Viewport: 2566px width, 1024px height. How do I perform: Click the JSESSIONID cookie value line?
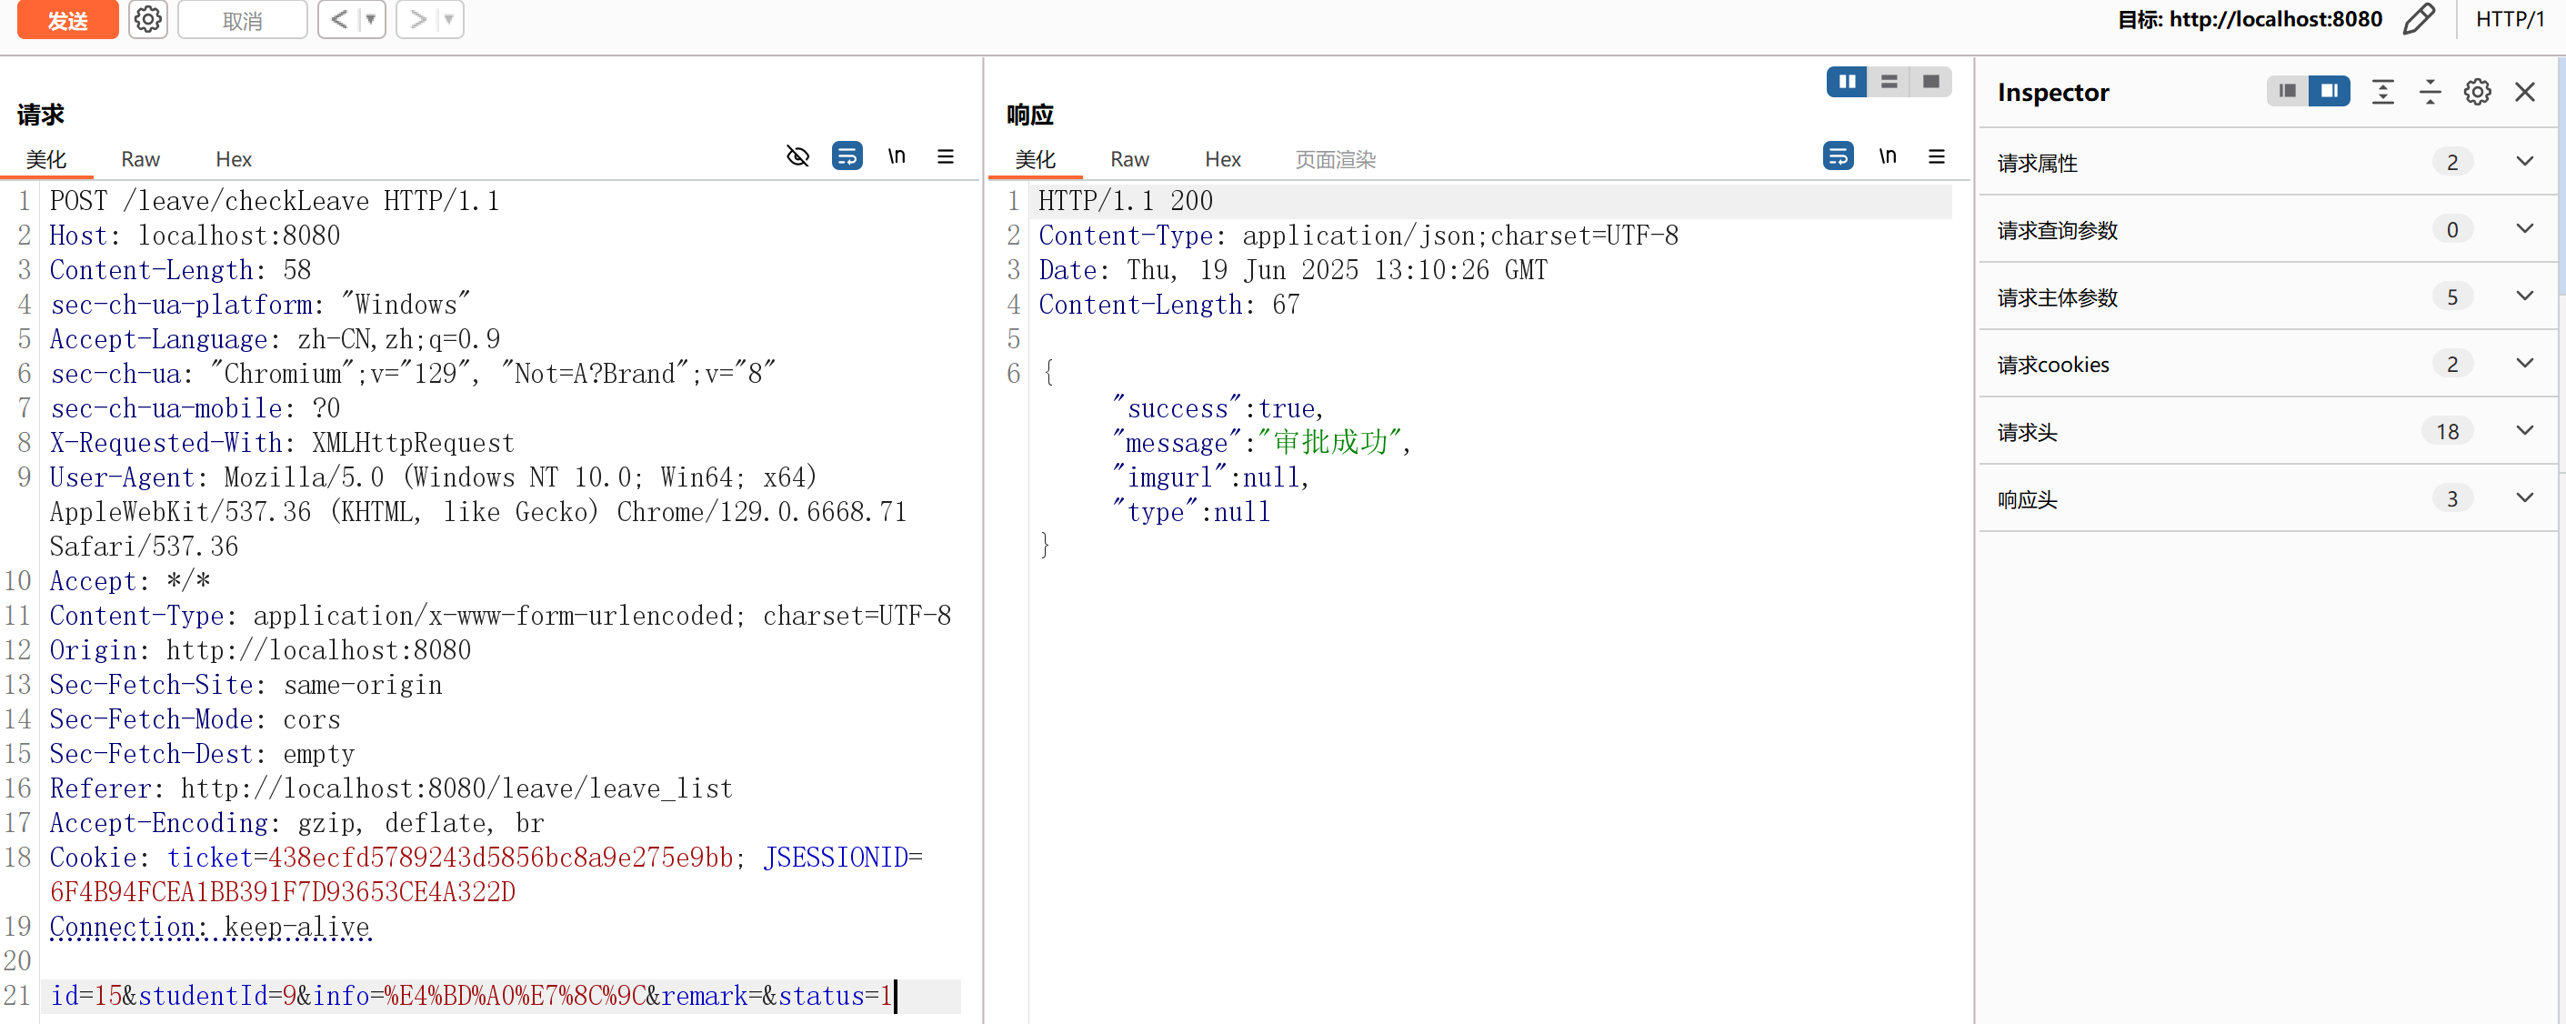tap(283, 891)
